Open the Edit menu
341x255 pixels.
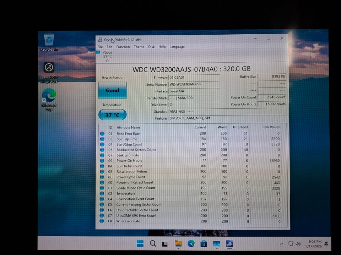(x=109, y=47)
